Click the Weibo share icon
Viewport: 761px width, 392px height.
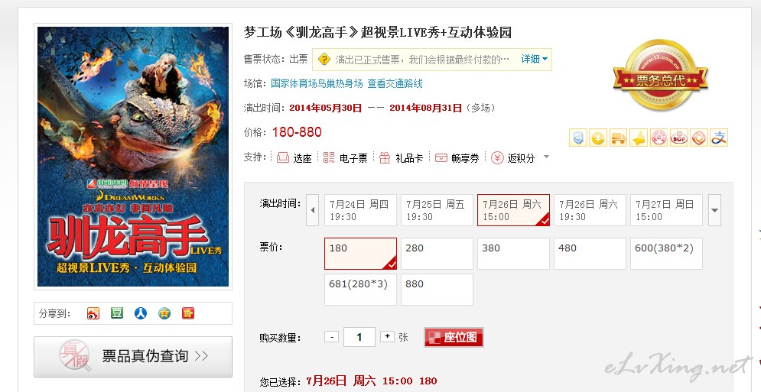[93, 313]
